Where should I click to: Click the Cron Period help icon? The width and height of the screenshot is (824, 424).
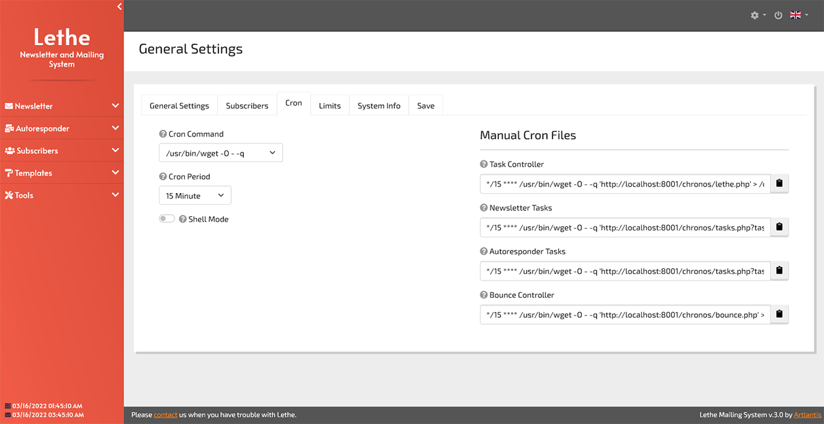pos(163,177)
